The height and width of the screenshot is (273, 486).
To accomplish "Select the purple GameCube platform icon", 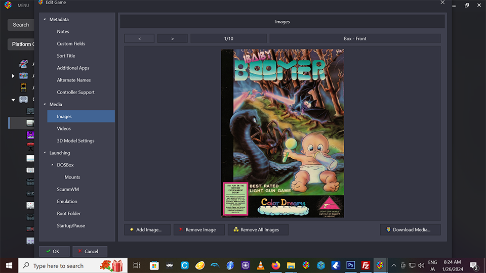I will click(x=30, y=134).
